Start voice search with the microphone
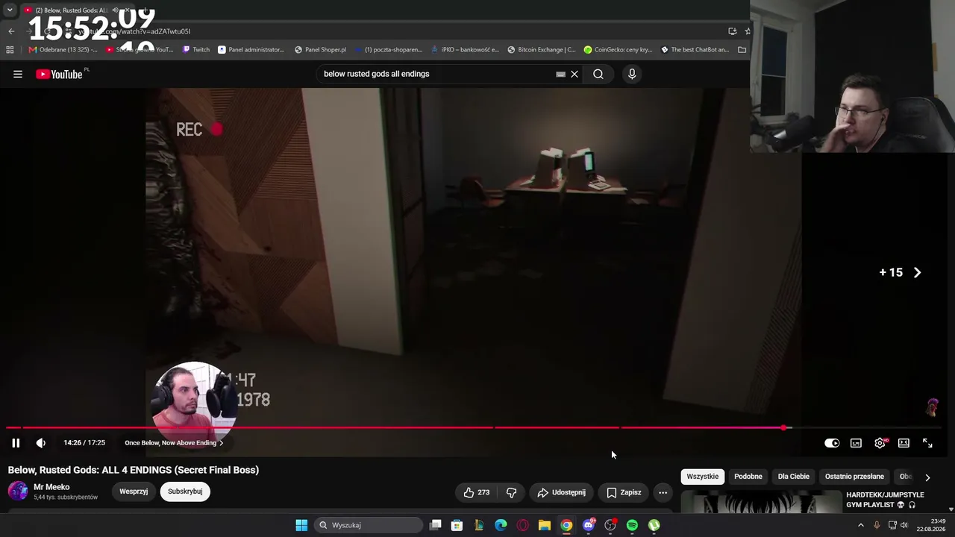 [632, 74]
